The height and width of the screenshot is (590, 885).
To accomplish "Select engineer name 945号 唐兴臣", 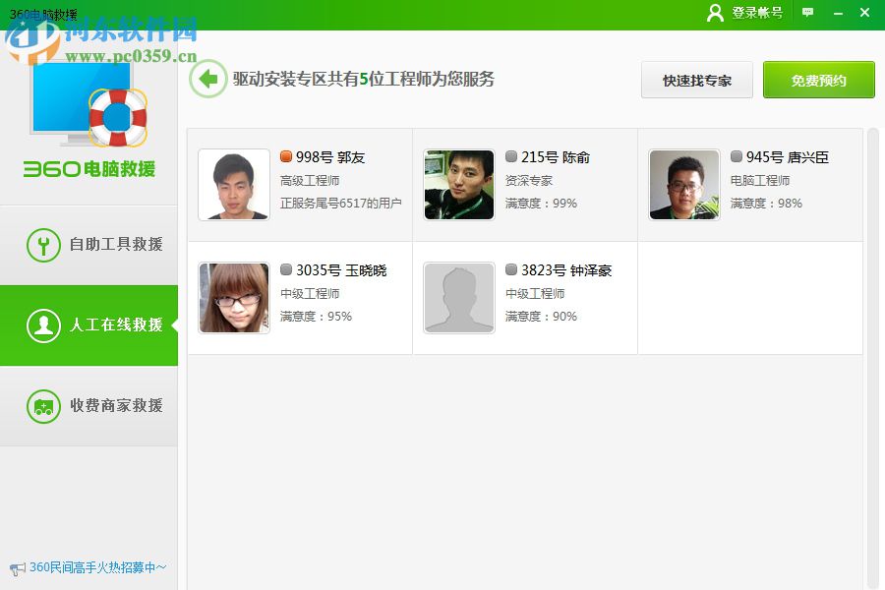I will [788, 157].
